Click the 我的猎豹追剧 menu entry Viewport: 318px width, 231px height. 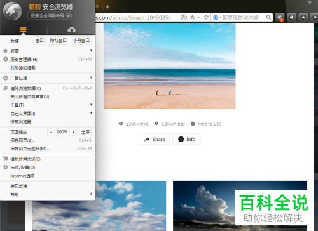click(x=48, y=68)
